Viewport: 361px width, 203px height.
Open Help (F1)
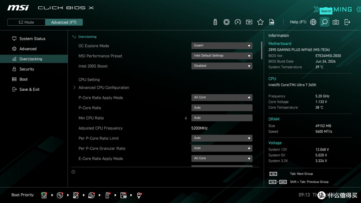pos(298,22)
